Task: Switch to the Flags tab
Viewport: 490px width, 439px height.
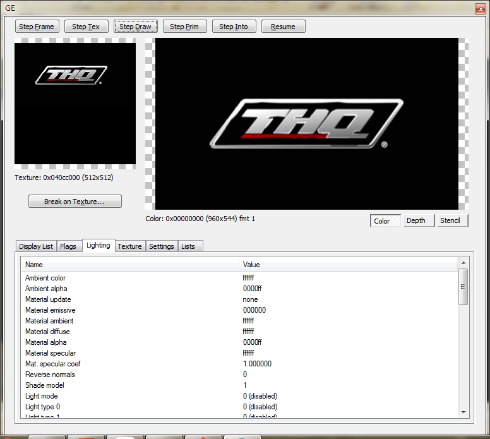Action: 68,246
